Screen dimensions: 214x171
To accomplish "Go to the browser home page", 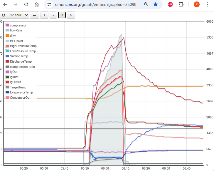I will click(36, 5).
